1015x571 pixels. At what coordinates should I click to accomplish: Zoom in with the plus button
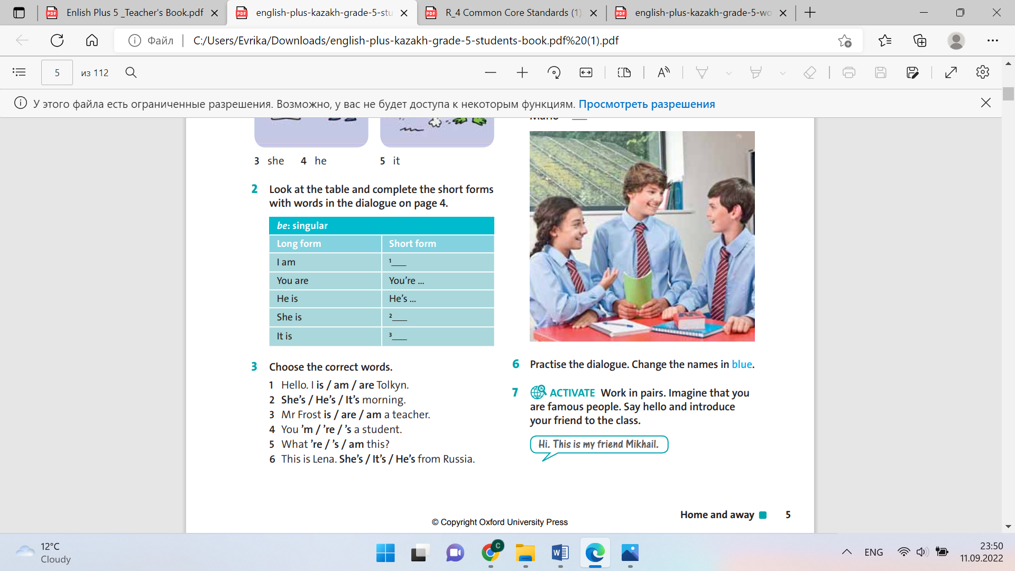[x=522, y=72]
